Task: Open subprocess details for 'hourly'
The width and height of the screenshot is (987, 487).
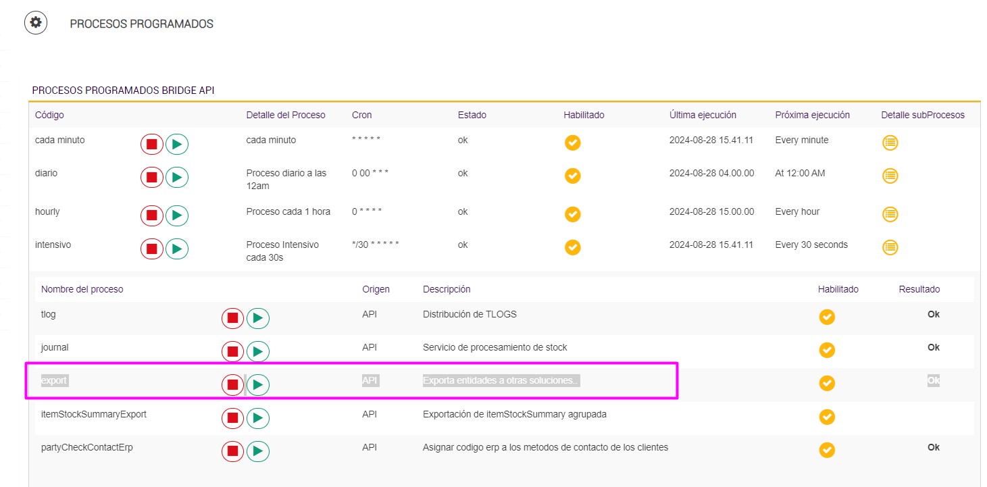Action: click(890, 214)
